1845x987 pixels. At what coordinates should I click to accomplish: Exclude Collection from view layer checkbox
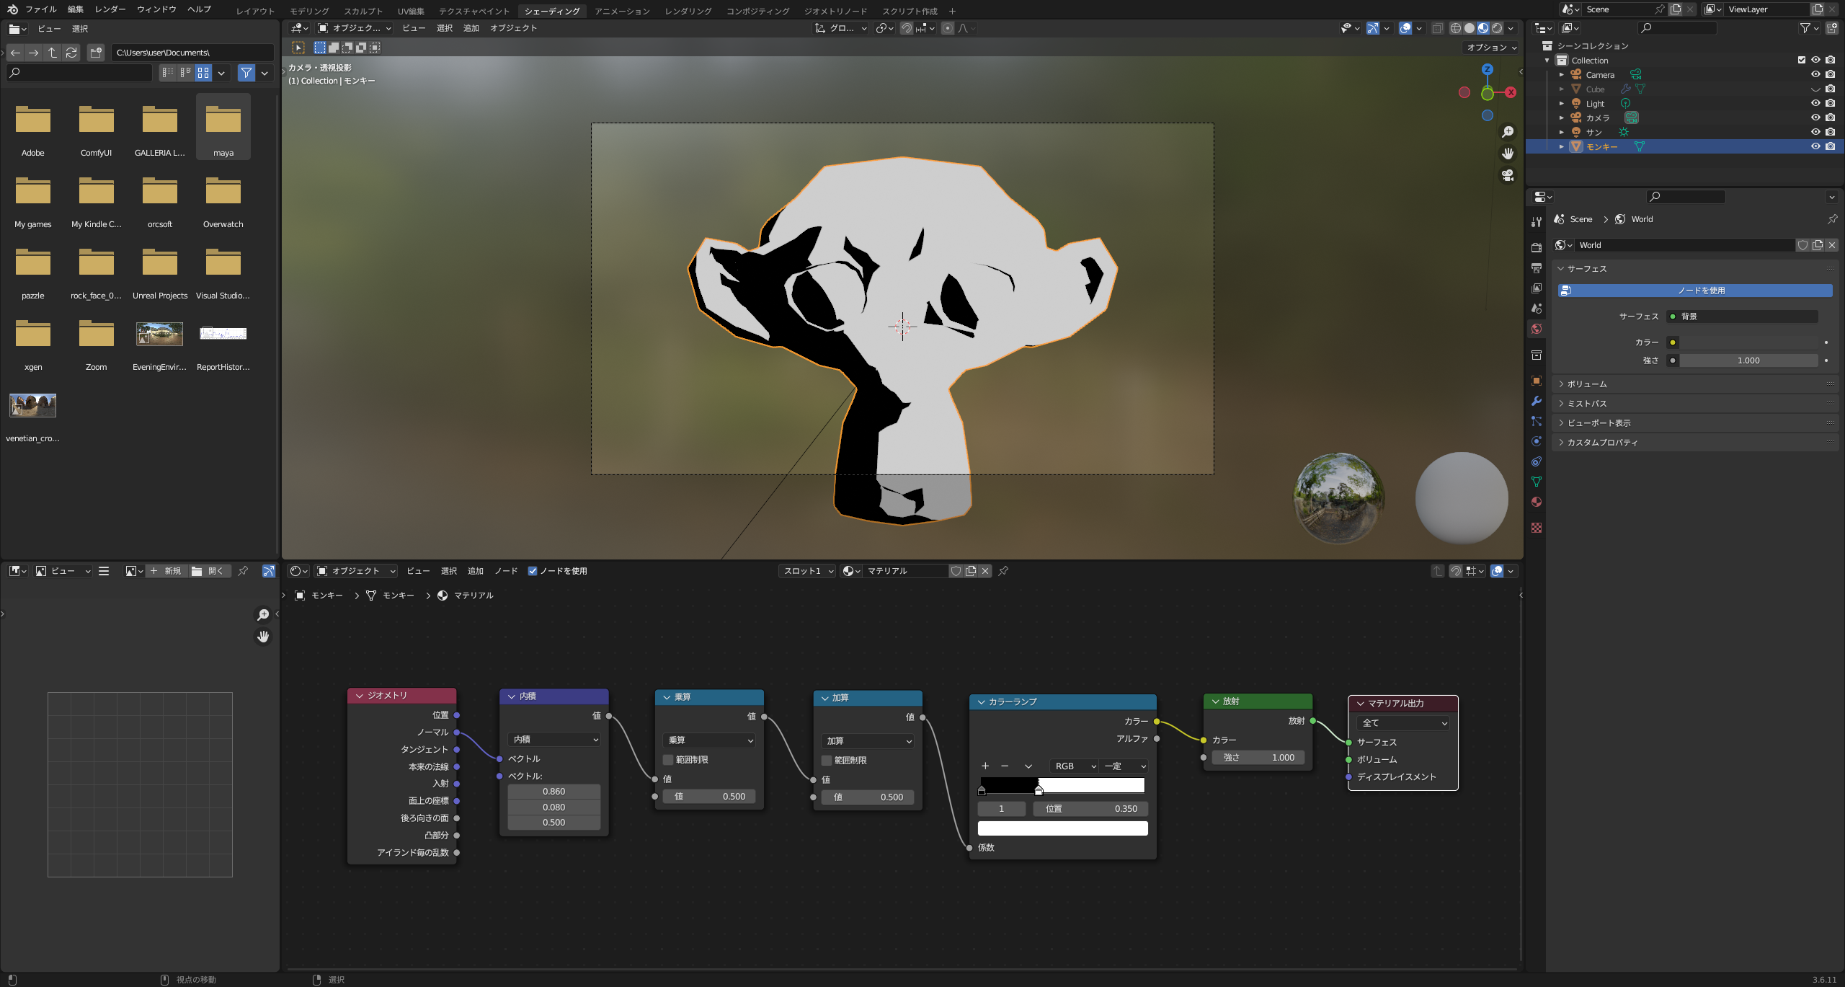pos(1802,61)
